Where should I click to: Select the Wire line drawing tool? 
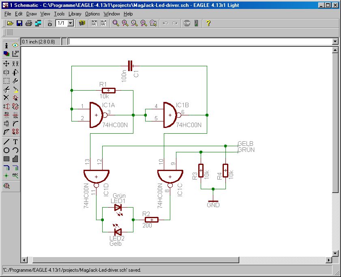[x=6, y=142]
